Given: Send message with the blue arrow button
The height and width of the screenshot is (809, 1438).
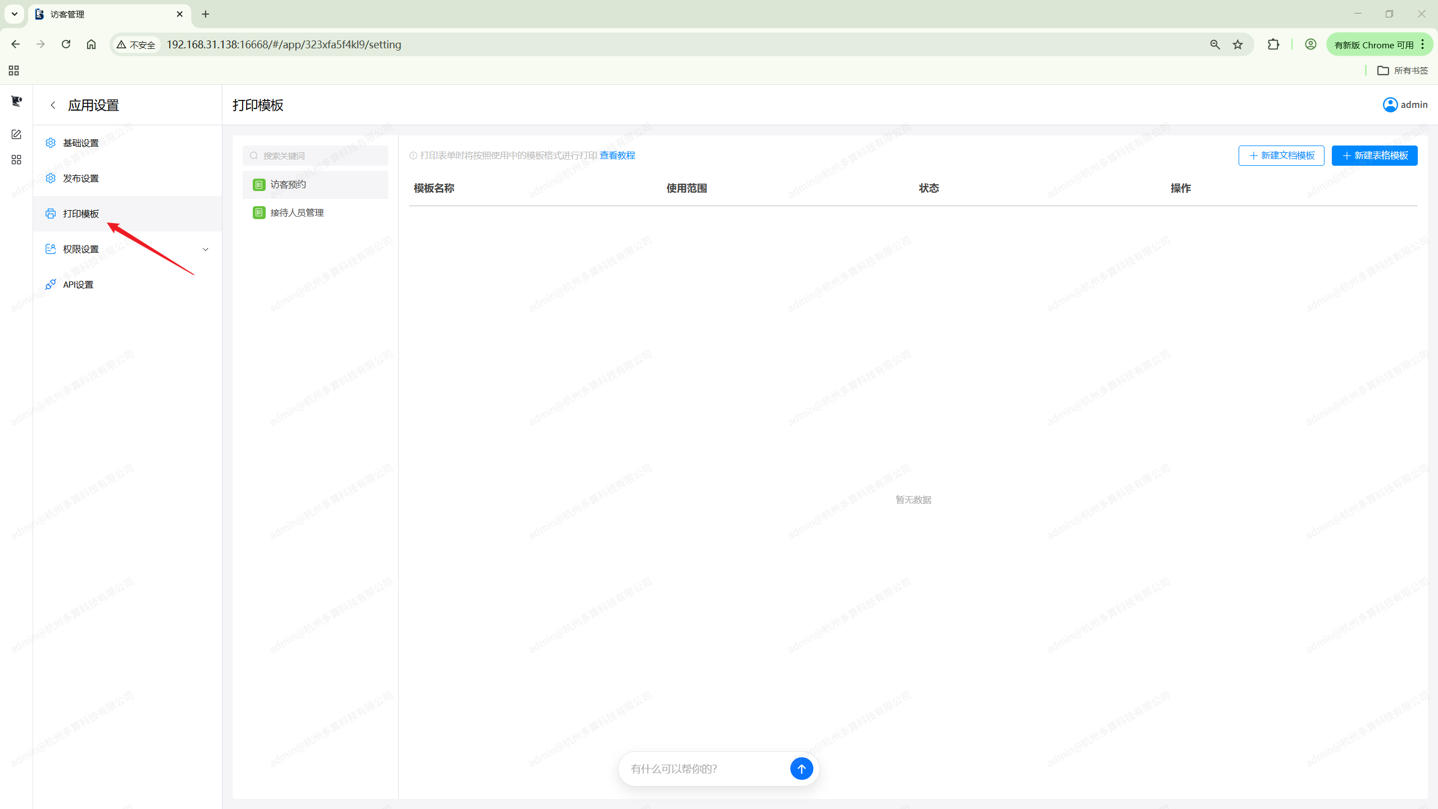Looking at the screenshot, I should (801, 768).
